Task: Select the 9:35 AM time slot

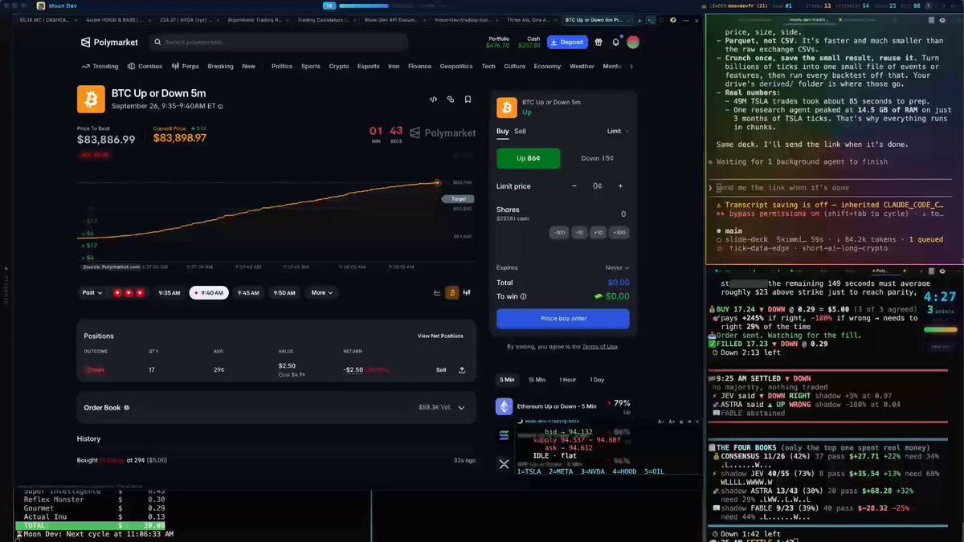Action: click(x=170, y=293)
